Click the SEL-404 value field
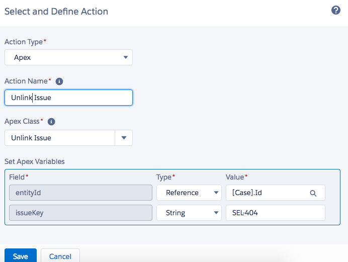 (275, 213)
